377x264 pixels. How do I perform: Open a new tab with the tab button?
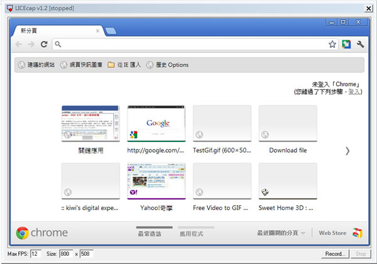click(110, 31)
